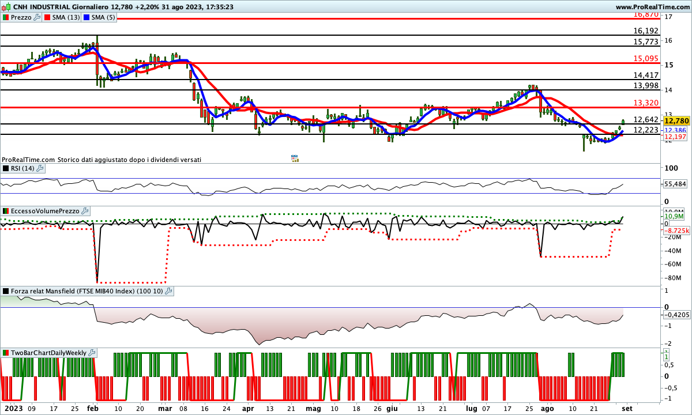Click the mag month label on time axis
This screenshot has width=692, height=415.
[x=313, y=408]
